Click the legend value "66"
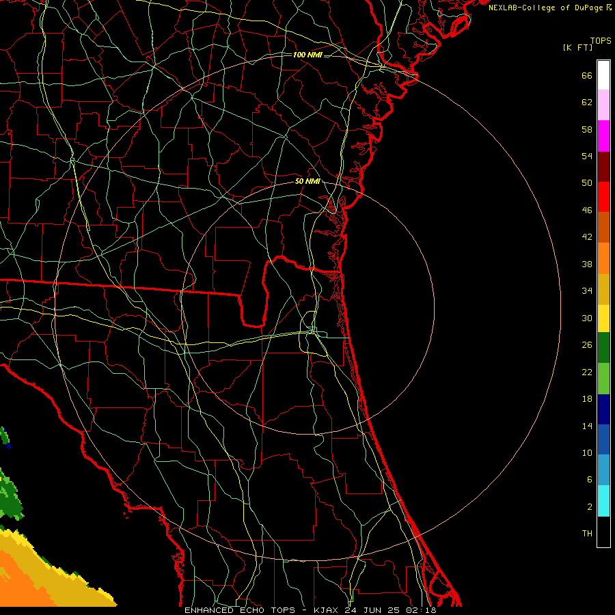 (x=587, y=76)
